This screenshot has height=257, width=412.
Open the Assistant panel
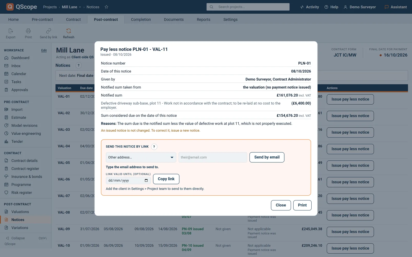tap(396, 7)
